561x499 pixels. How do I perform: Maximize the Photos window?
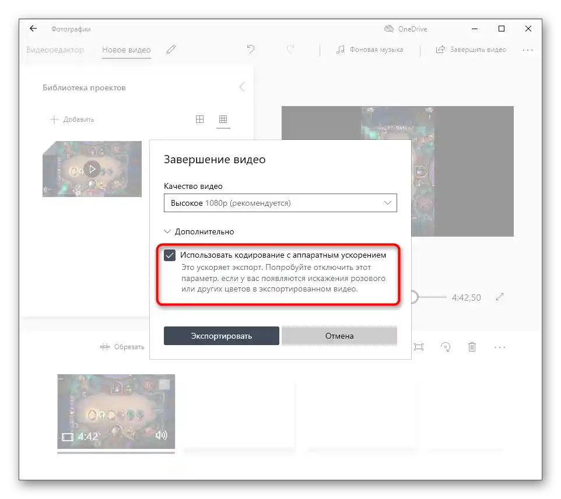coord(502,29)
